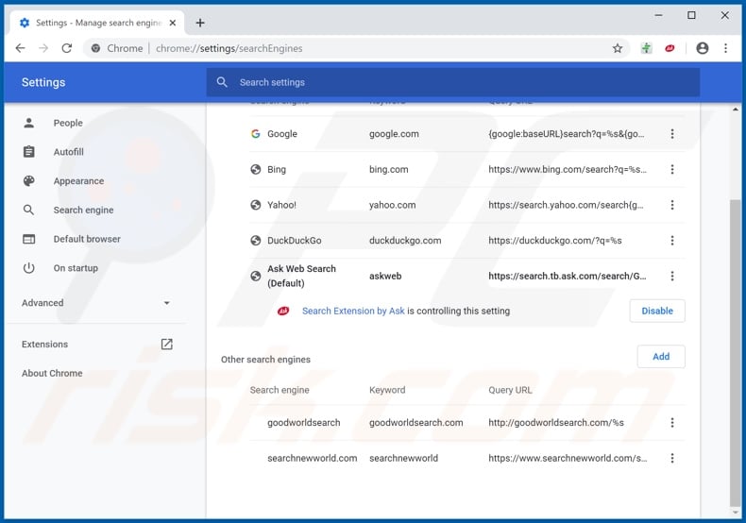This screenshot has width=746, height=523.
Task: Click the scrollbar down arrow
Action: tap(735, 513)
